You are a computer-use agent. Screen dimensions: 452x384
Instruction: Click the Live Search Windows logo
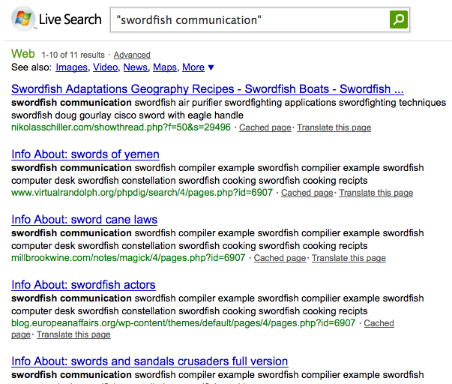23,19
